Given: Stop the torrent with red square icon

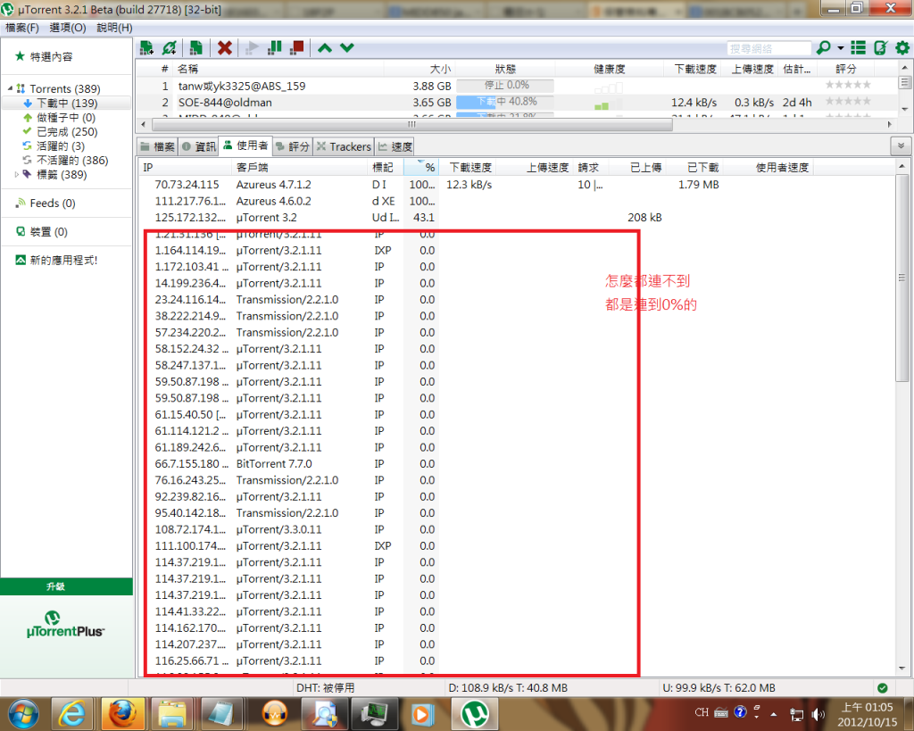Looking at the screenshot, I should point(297,47).
